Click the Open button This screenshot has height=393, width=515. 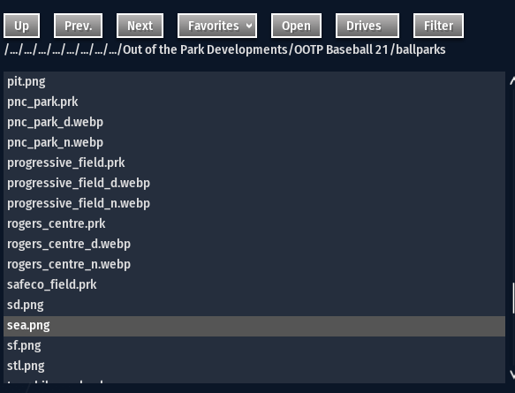coord(296,26)
